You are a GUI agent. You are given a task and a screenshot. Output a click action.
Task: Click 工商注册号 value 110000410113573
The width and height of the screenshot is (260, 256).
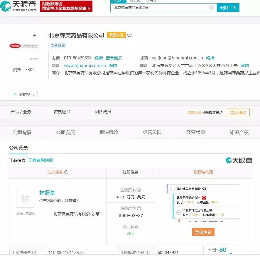pos(66,252)
